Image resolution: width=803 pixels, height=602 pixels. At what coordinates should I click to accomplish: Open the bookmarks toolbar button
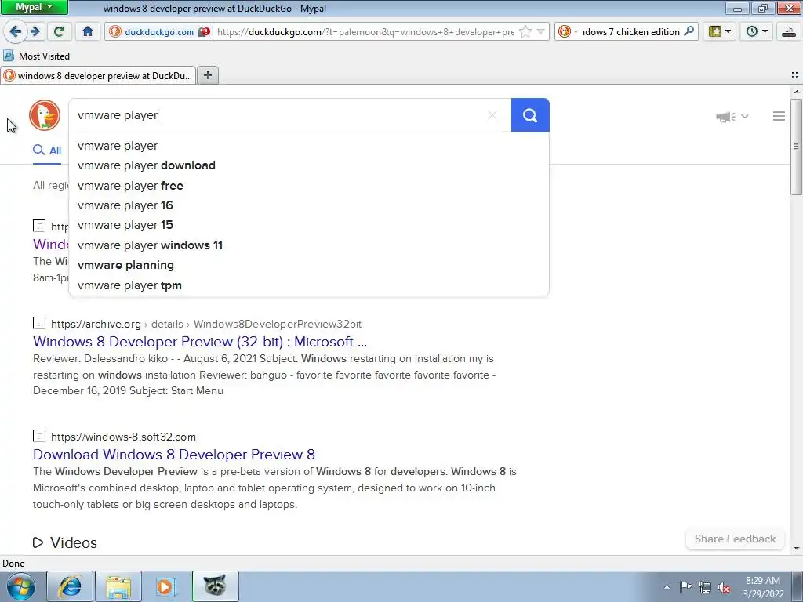(715, 31)
